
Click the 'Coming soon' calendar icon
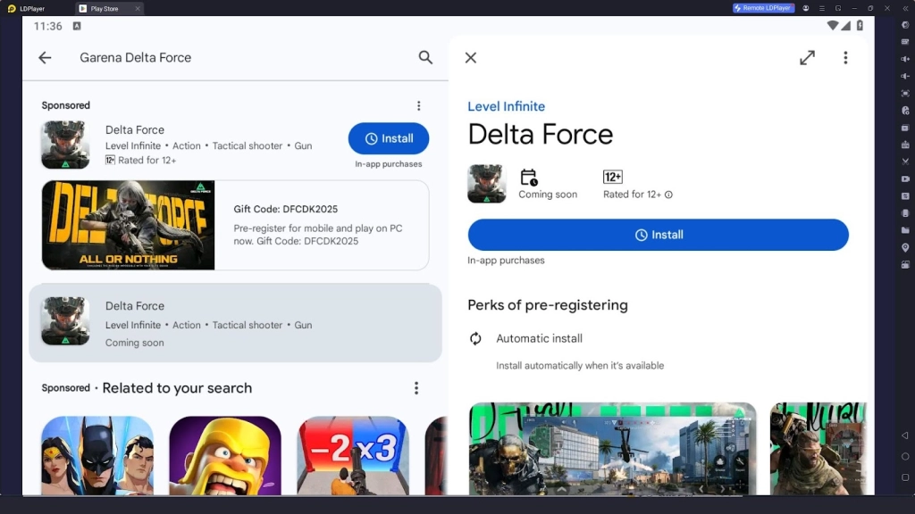[529, 178]
